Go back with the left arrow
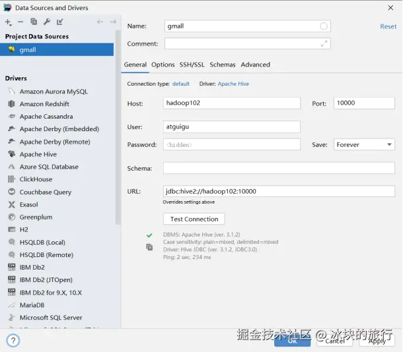403x352 pixels. tap(100, 22)
